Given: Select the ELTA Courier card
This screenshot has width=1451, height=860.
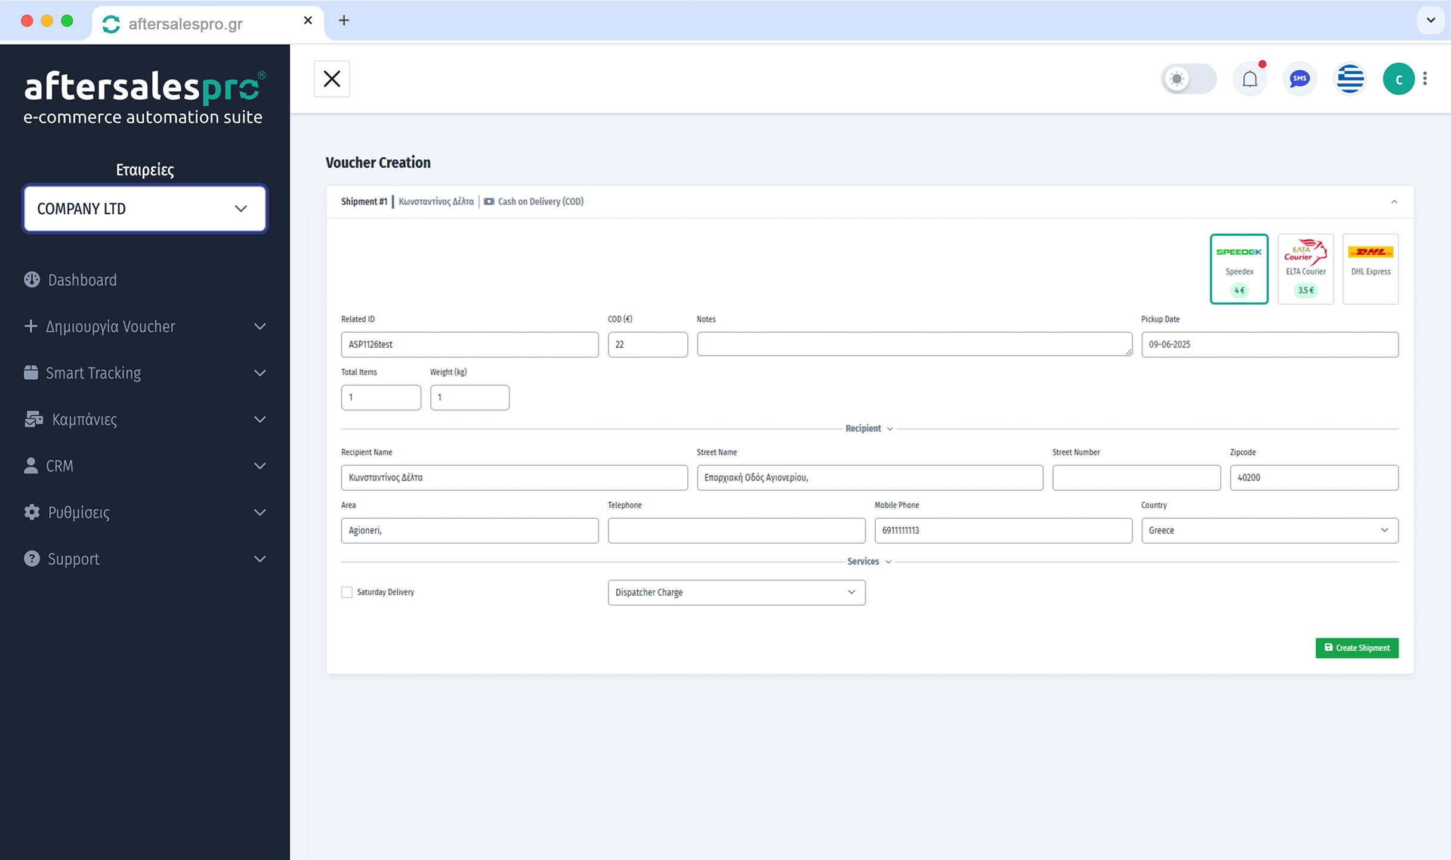Looking at the screenshot, I should coord(1305,269).
